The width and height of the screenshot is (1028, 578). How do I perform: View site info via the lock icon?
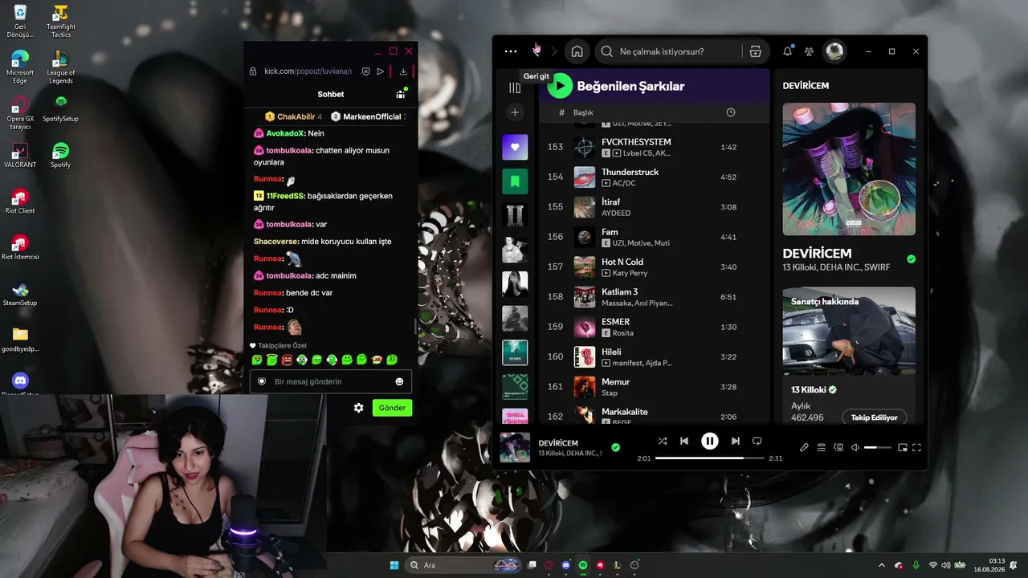click(x=253, y=71)
